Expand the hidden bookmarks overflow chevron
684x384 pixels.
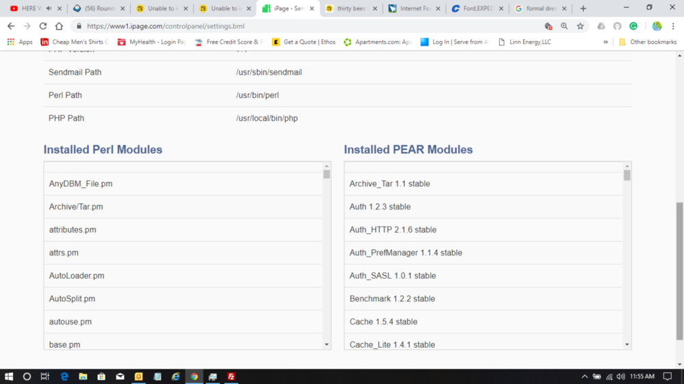(x=605, y=42)
